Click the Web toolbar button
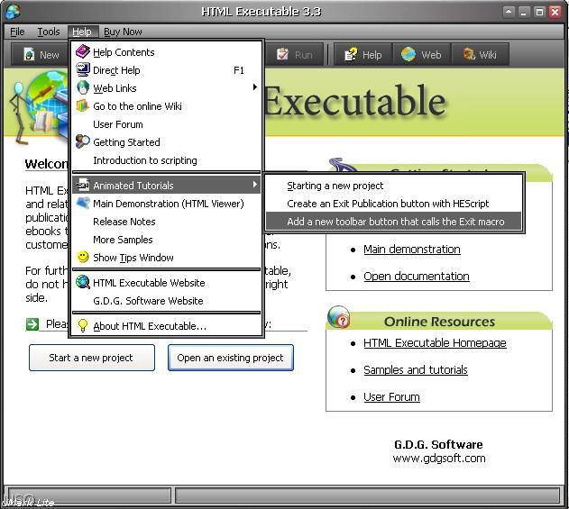This screenshot has width=569, height=509. click(421, 55)
